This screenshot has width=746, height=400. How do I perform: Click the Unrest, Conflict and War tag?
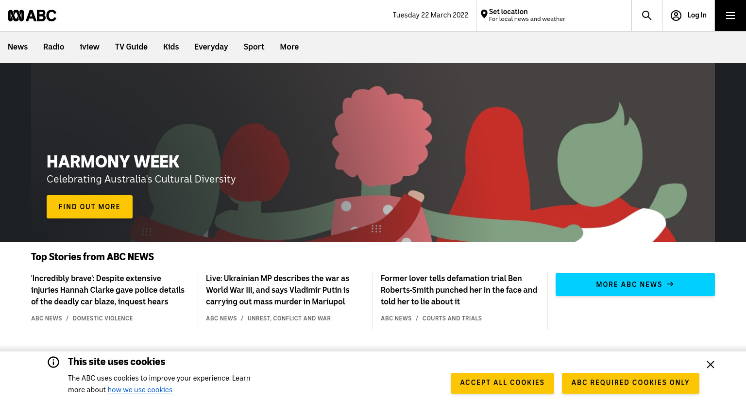point(289,318)
